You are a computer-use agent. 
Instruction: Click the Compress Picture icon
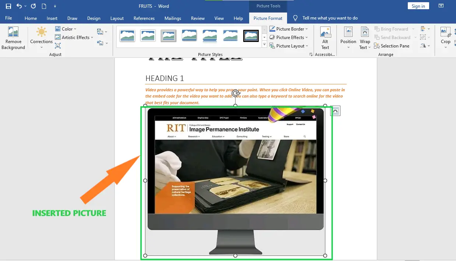[58, 46]
